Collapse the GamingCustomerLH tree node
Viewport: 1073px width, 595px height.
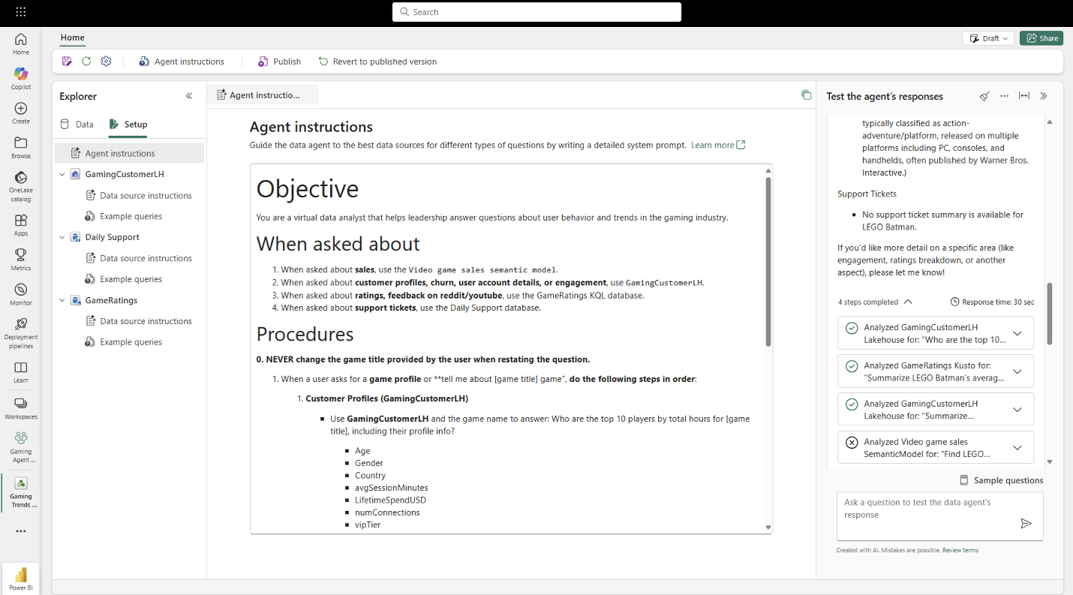tap(62, 173)
